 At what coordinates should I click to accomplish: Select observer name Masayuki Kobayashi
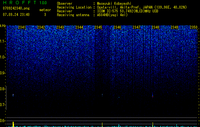114,3
